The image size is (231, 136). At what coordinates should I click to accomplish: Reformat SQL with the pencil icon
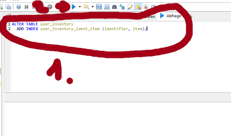[x=130, y=7]
